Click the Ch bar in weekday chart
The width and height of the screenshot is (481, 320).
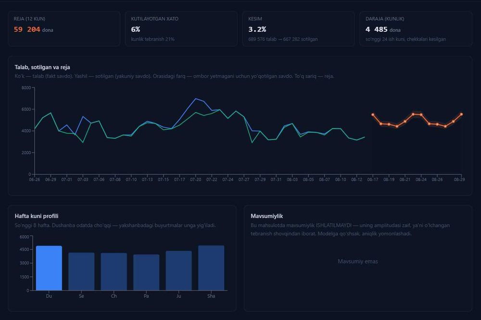114,271
